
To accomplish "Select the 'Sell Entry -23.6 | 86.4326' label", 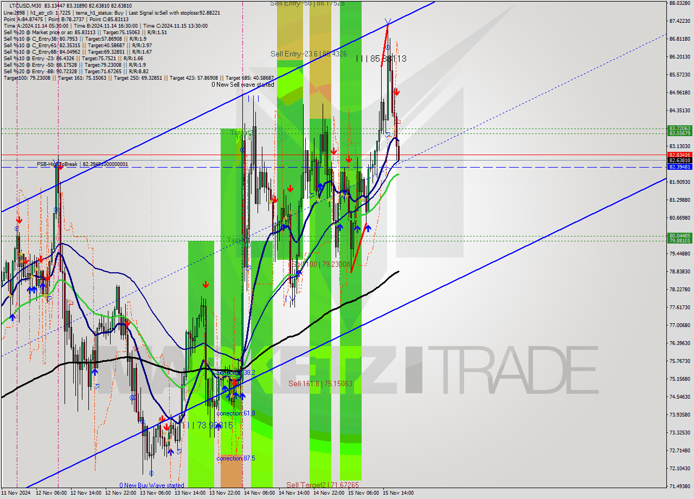I will click(309, 54).
